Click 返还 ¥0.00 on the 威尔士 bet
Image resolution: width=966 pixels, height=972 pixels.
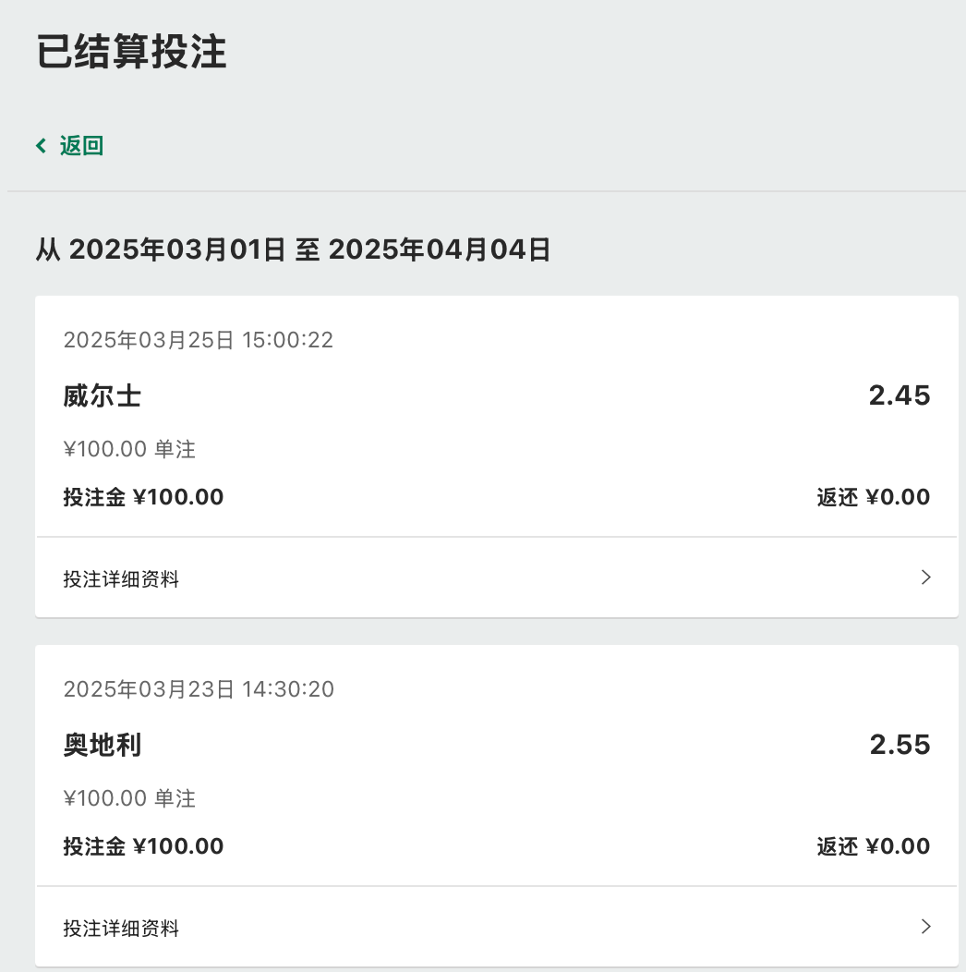873,497
